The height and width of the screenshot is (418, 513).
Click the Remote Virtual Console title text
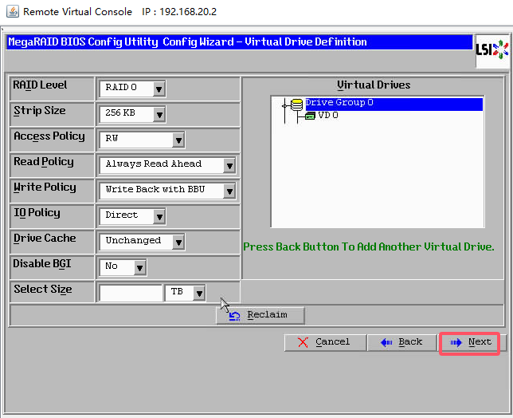point(77,12)
